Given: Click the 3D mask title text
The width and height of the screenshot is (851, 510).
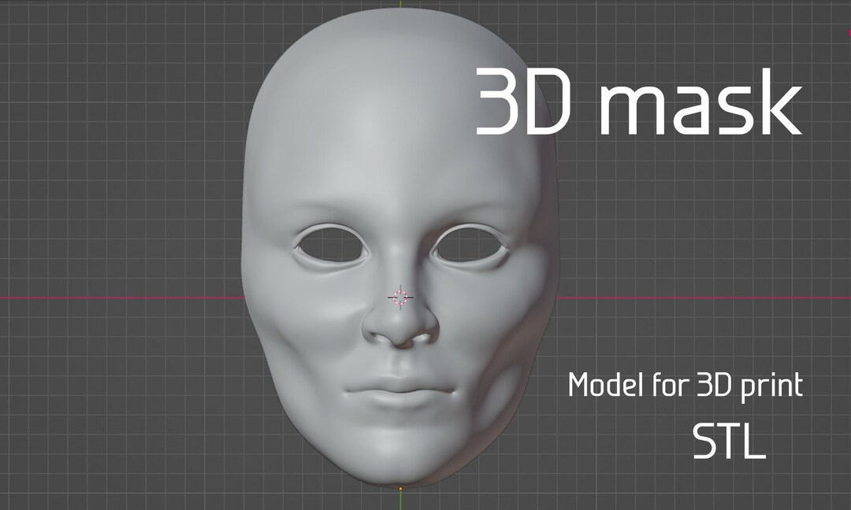Looking at the screenshot, I should 638,102.
